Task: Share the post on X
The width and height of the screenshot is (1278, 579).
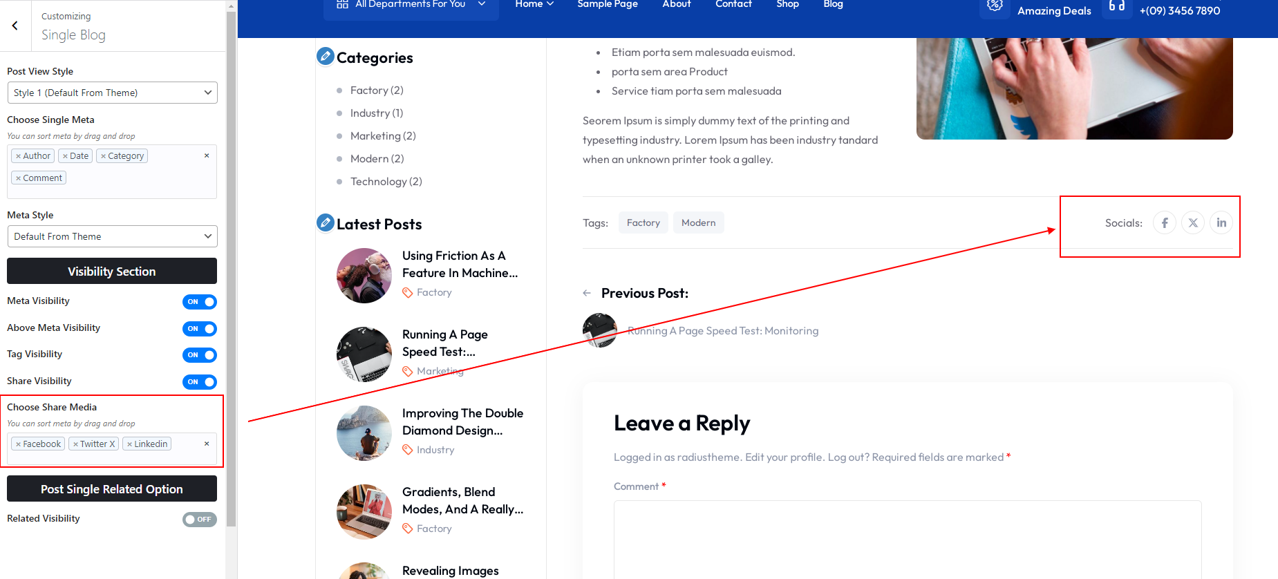Action: coord(1193,222)
